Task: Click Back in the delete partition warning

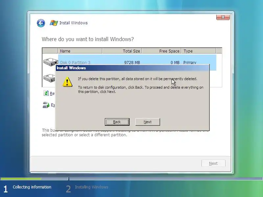Action: pyautogui.click(x=117, y=122)
